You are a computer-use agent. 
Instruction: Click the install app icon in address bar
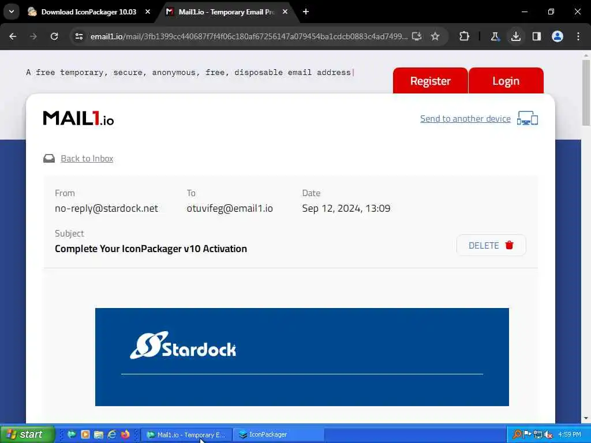pos(417,36)
